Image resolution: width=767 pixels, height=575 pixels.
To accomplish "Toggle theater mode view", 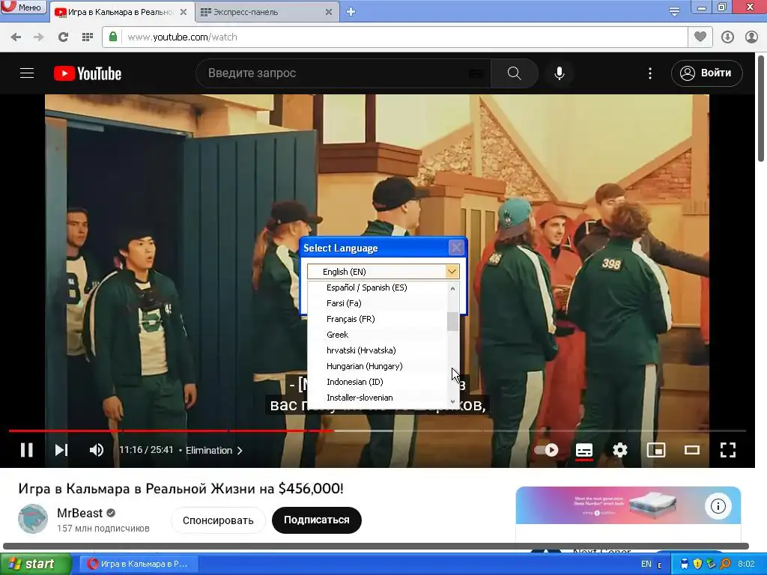I will pyautogui.click(x=691, y=450).
